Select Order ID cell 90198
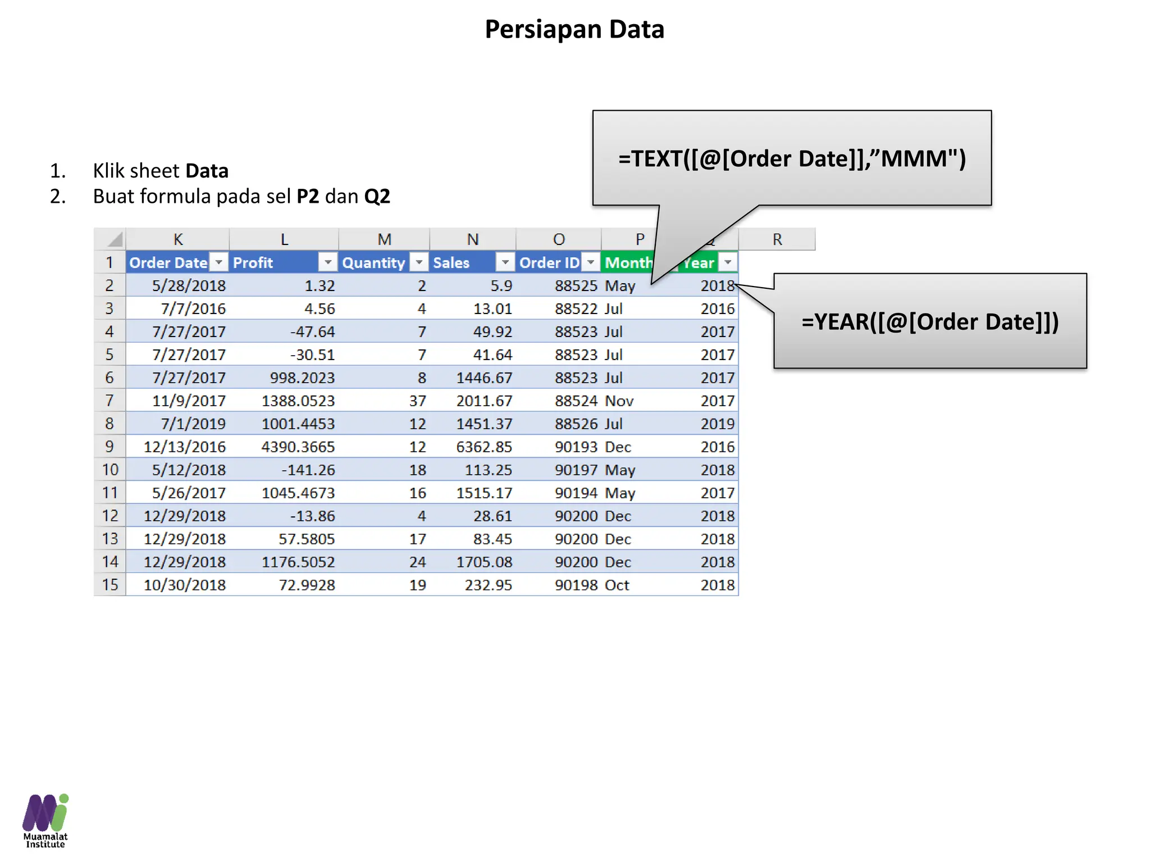The height and width of the screenshot is (863, 1150). point(559,585)
